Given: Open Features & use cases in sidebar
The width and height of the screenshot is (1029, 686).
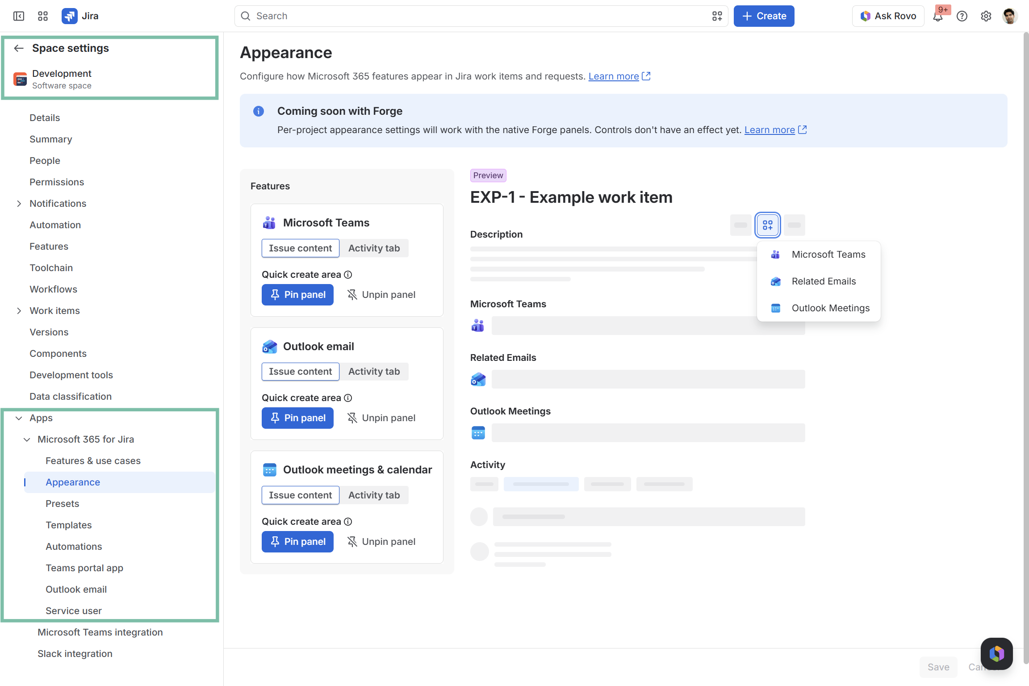Looking at the screenshot, I should point(93,461).
